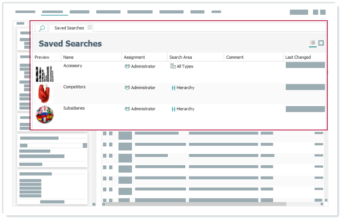Select the Competitors saved search name
The height and width of the screenshot is (220, 342).
click(x=74, y=87)
